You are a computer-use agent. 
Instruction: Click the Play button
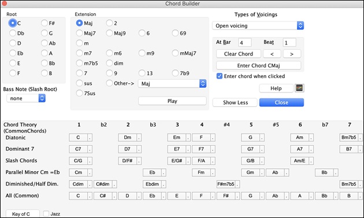click(x=172, y=101)
